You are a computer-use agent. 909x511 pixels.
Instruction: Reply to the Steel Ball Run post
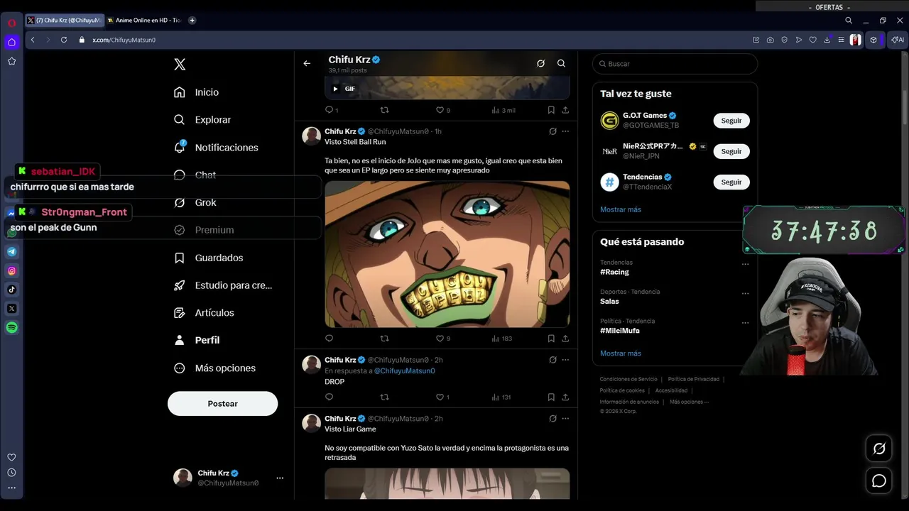tap(329, 339)
